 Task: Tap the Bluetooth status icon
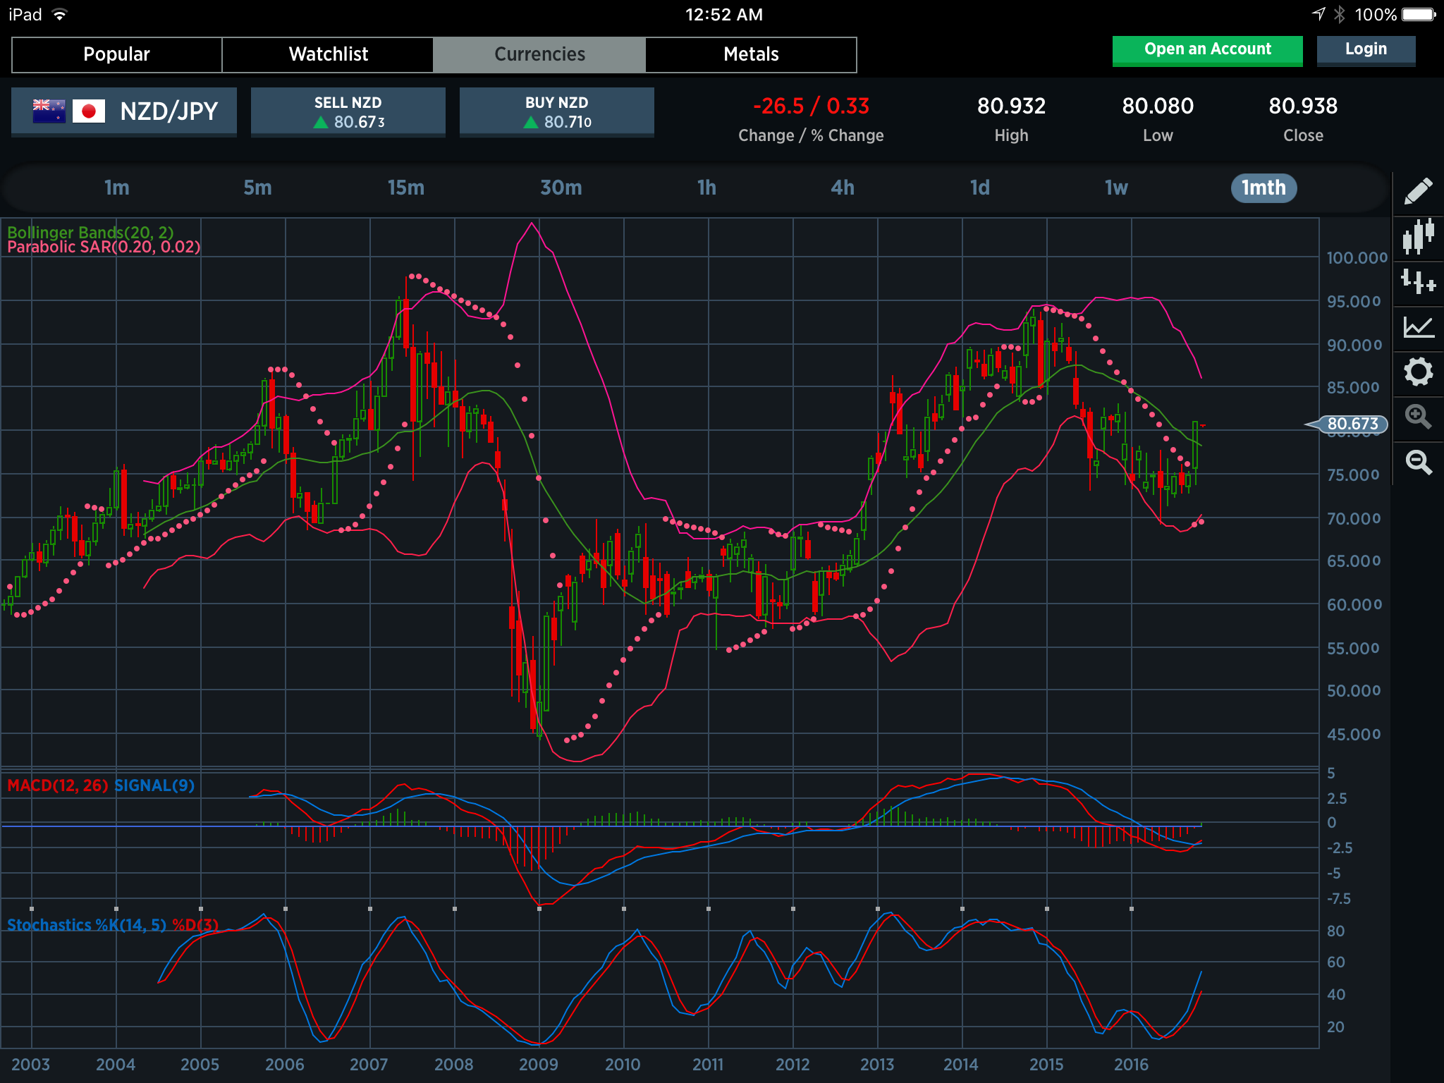[1339, 14]
